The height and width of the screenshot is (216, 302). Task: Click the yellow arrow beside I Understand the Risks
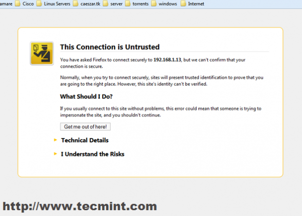coord(55,154)
